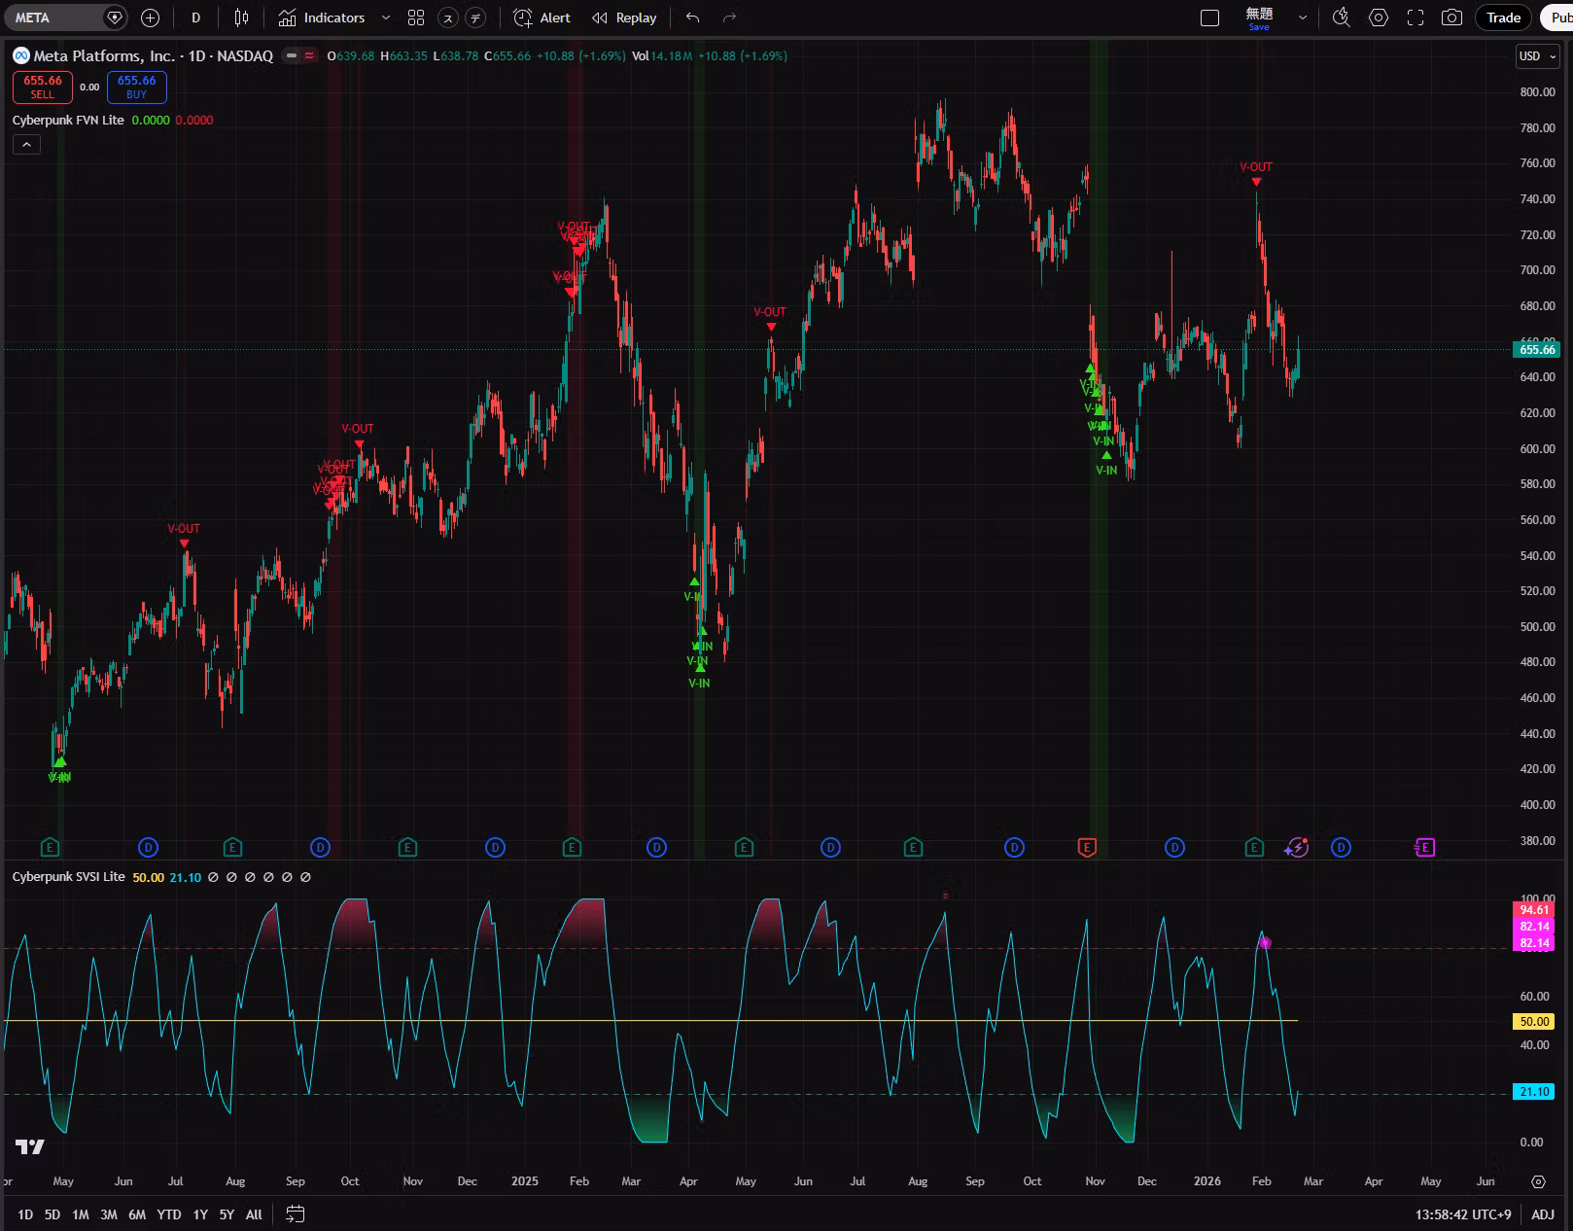Open the Indicators dialog

point(322,18)
